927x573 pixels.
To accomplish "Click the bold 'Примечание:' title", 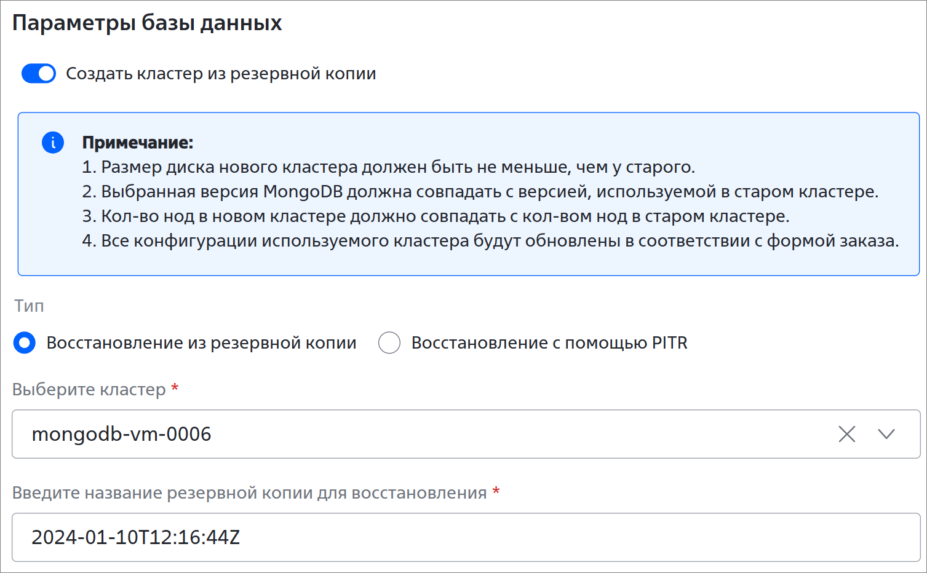I will pyautogui.click(x=138, y=143).
